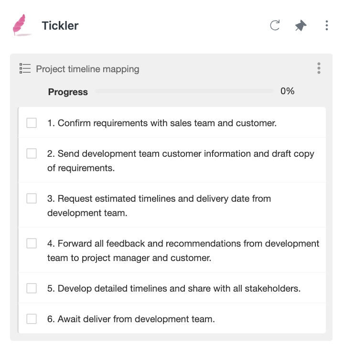Check Await deliver from development team box
The height and width of the screenshot is (348, 344).
32,319
